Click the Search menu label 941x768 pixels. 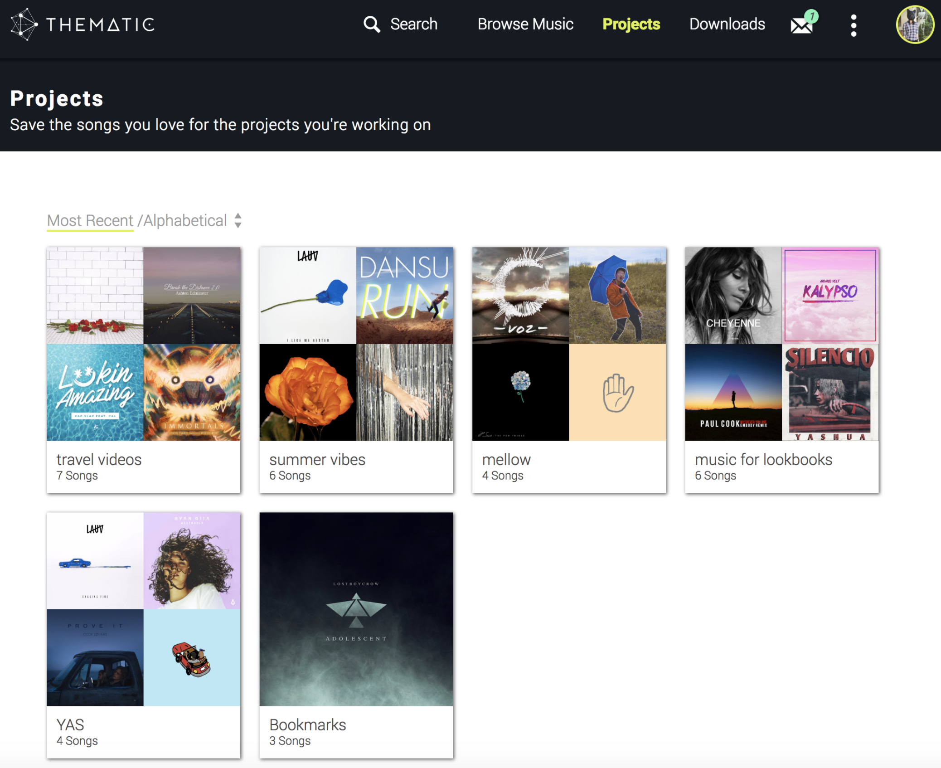[414, 24]
